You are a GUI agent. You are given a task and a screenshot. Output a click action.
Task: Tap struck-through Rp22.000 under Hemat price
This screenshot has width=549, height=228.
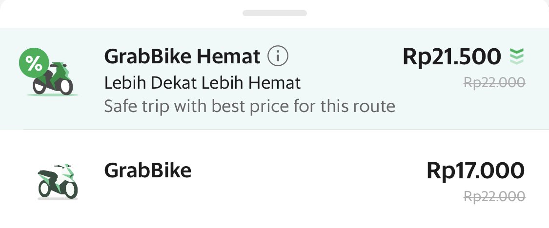click(494, 83)
